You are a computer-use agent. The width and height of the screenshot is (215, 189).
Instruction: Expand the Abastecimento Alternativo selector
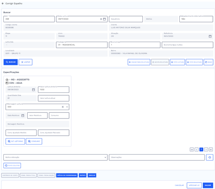pyautogui.click(x=196, y=19)
